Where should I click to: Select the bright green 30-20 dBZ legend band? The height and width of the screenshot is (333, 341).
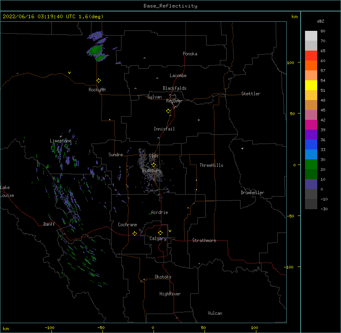point(311,165)
